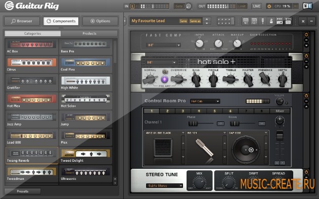Screen dimensions: 319x199
Task: Open the rack snapshot grid icon
Action: 225,21
